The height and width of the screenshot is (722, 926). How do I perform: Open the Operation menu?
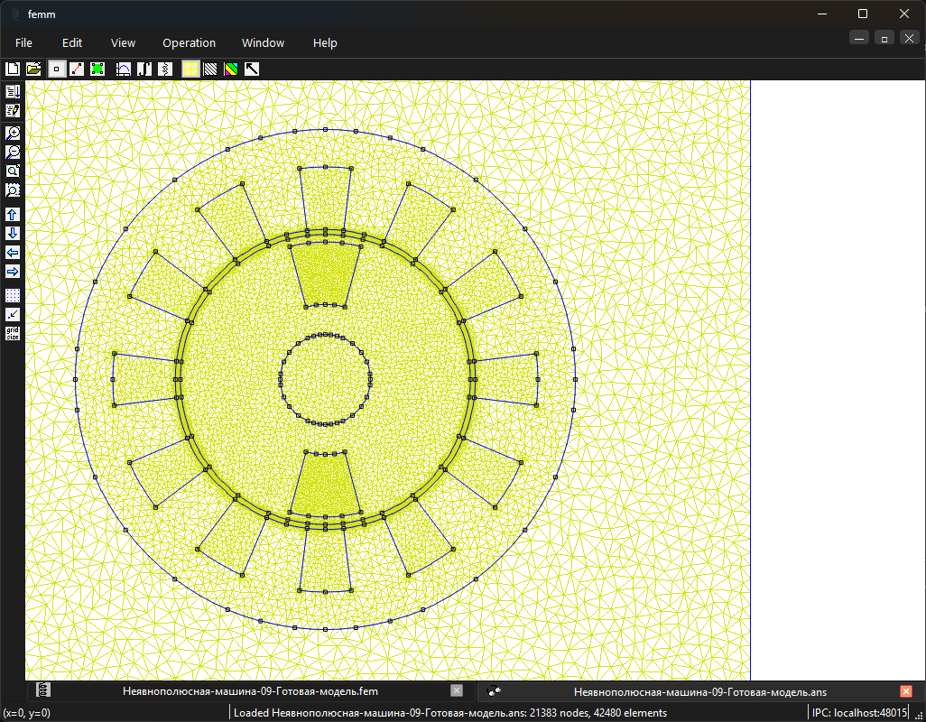pyautogui.click(x=189, y=43)
